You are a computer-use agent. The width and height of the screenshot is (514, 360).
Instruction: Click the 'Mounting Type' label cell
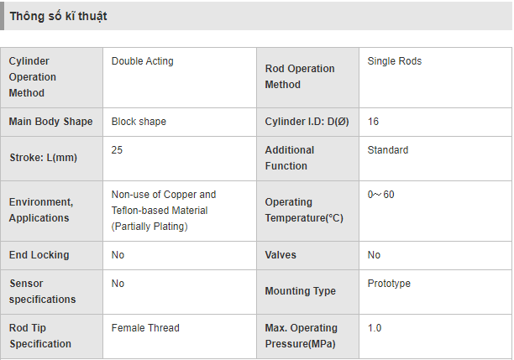coord(300,291)
